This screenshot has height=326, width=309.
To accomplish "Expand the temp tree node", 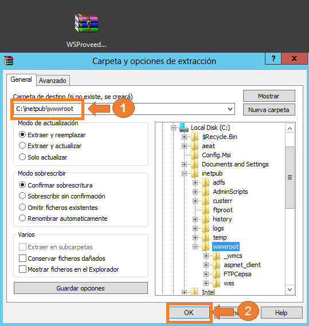I will (195, 237).
